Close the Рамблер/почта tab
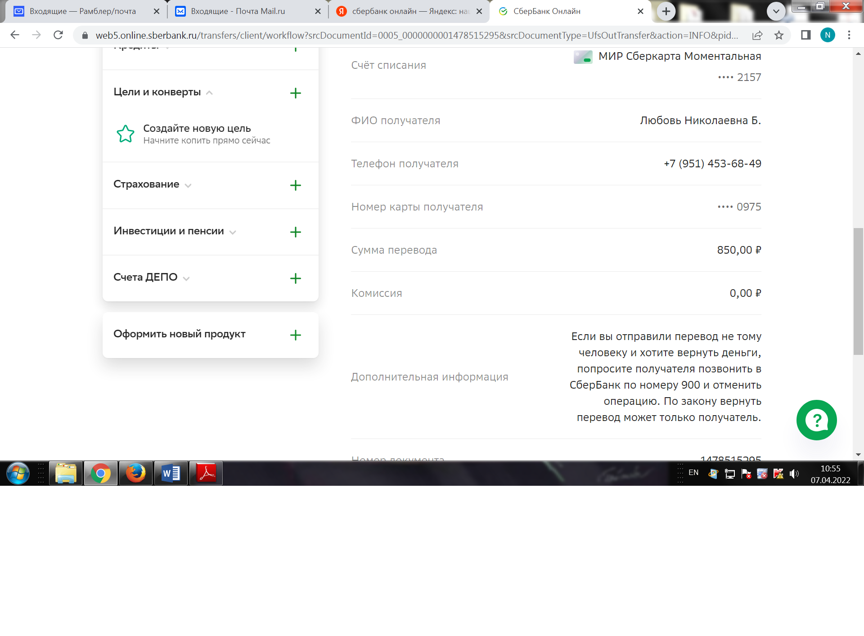 (x=157, y=11)
